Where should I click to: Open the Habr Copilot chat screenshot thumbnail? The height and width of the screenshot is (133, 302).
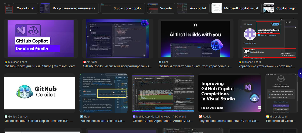[x=103, y=93]
